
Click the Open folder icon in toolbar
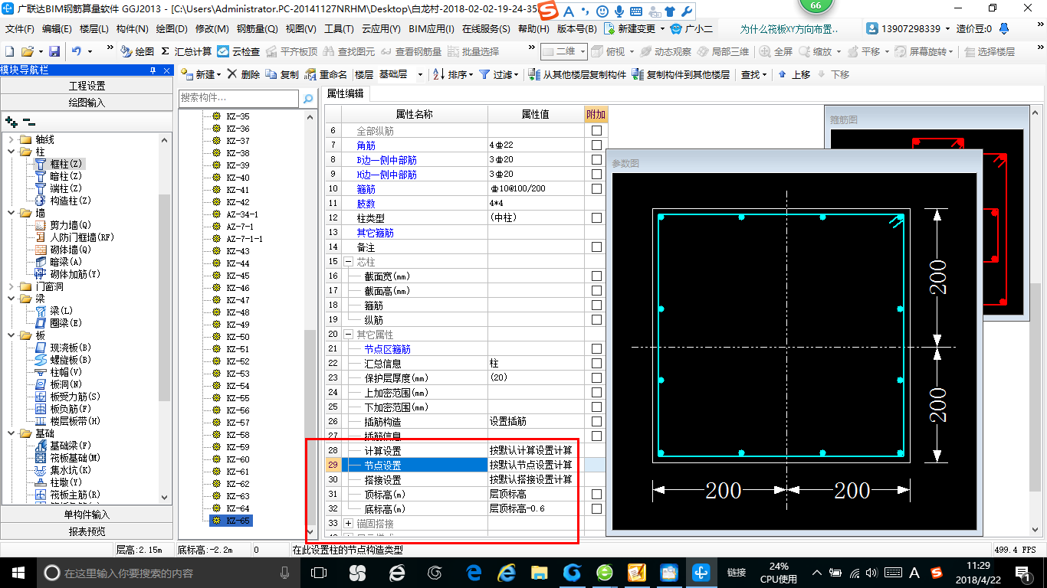coord(28,51)
